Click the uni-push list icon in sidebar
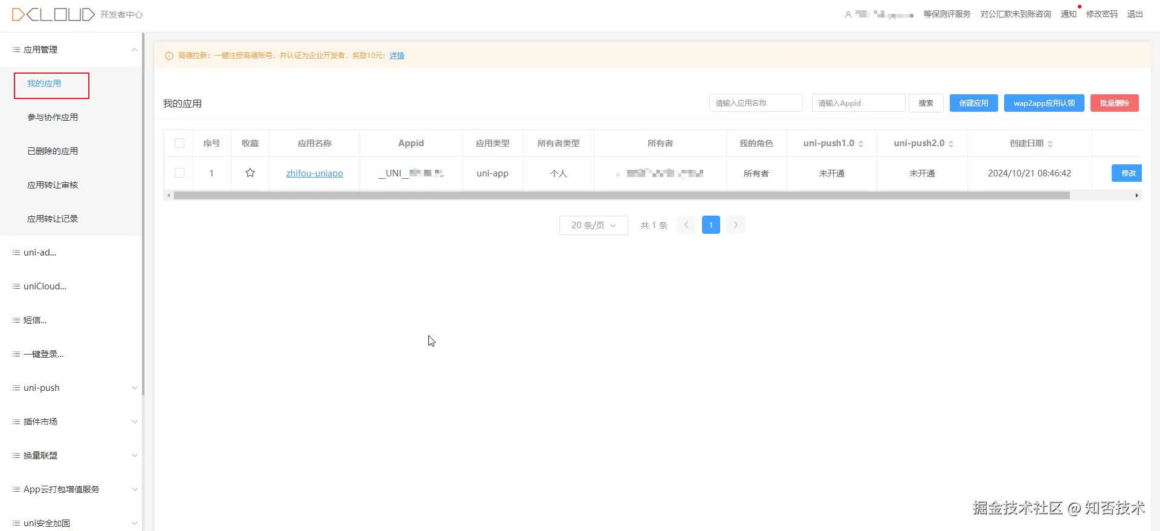The image size is (1160, 531). tap(16, 388)
